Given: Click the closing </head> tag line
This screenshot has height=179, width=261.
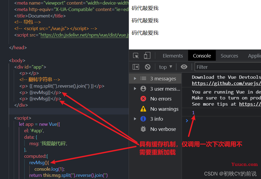Looking at the screenshot, I should [x=18, y=48].
